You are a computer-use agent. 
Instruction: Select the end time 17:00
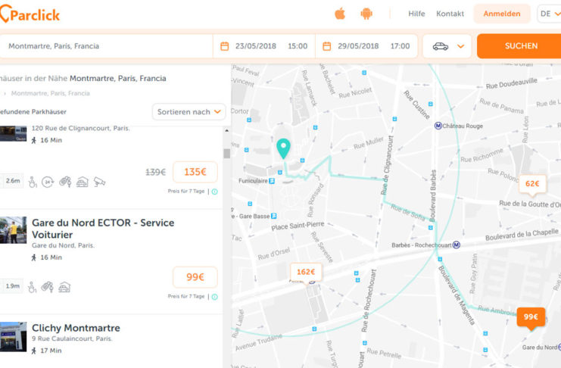(400, 46)
